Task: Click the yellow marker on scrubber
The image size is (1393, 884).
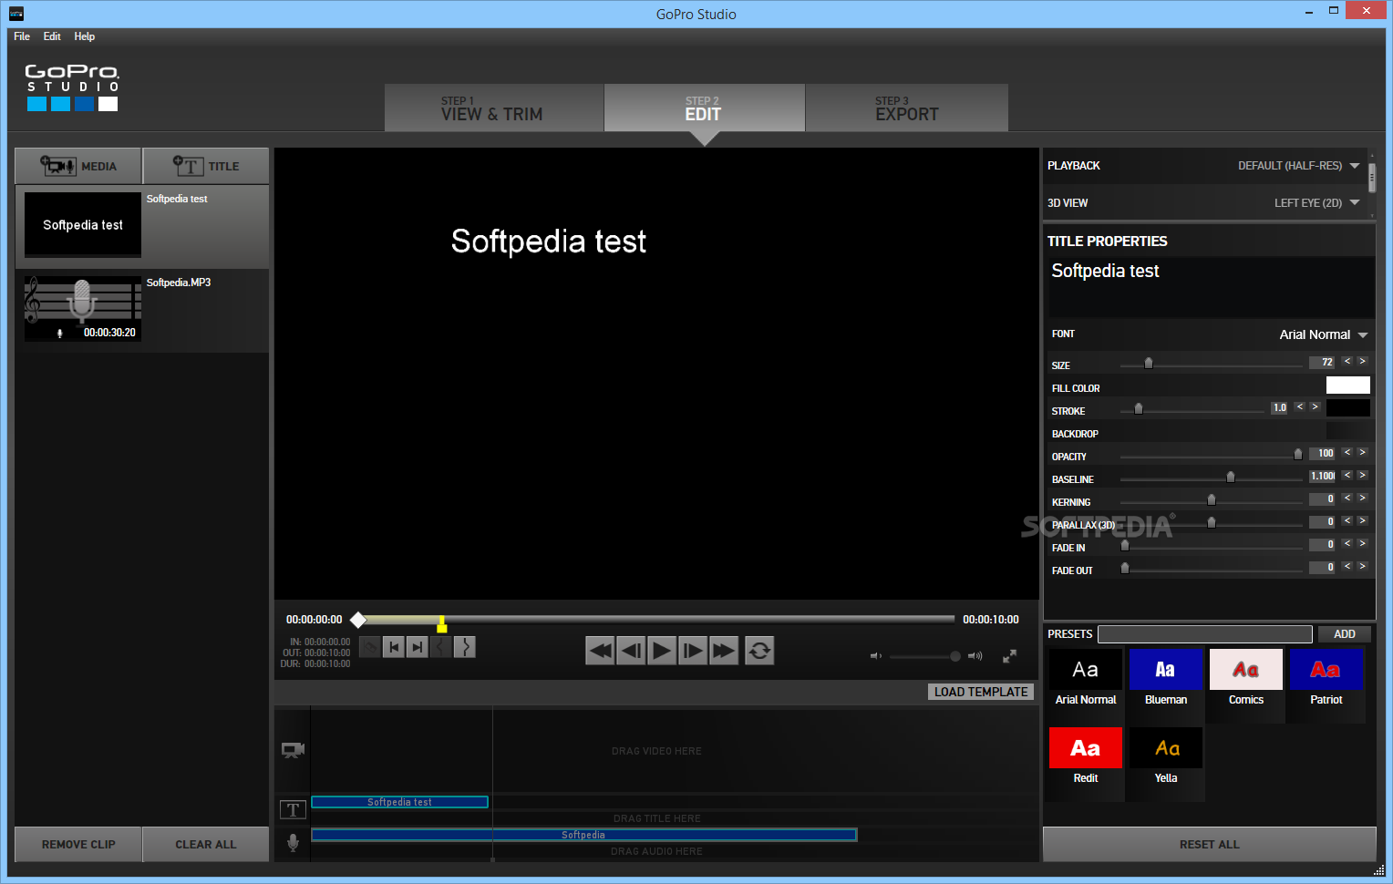Action: click(x=442, y=624)
